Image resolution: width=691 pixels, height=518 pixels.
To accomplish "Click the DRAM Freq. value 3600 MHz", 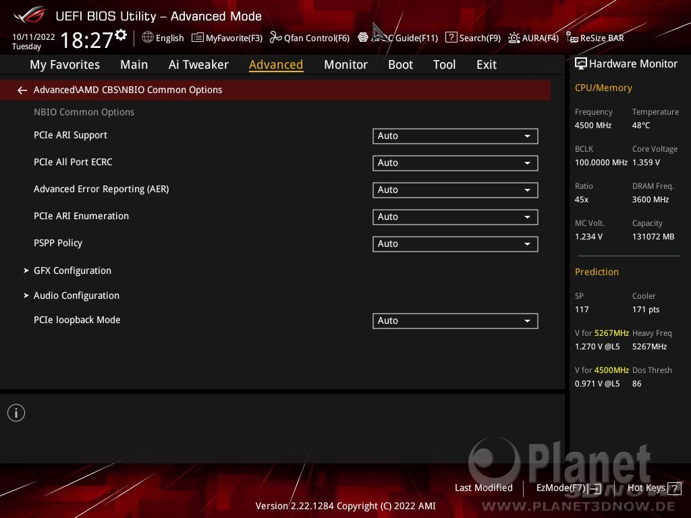I will coord(651,200).
